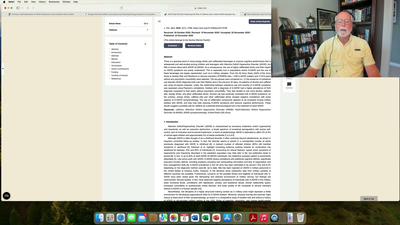Select the JCM Free Full-Text tab
The width and height of the screenshot is (400, 225).
click(x=200, y=14)
